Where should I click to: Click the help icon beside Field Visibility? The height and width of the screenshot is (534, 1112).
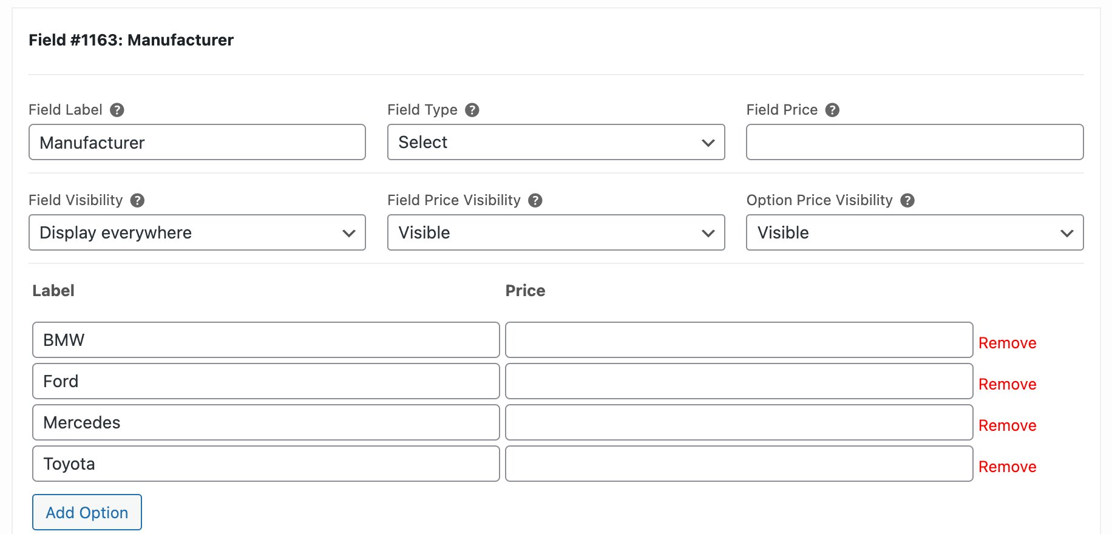click(138, 200)
